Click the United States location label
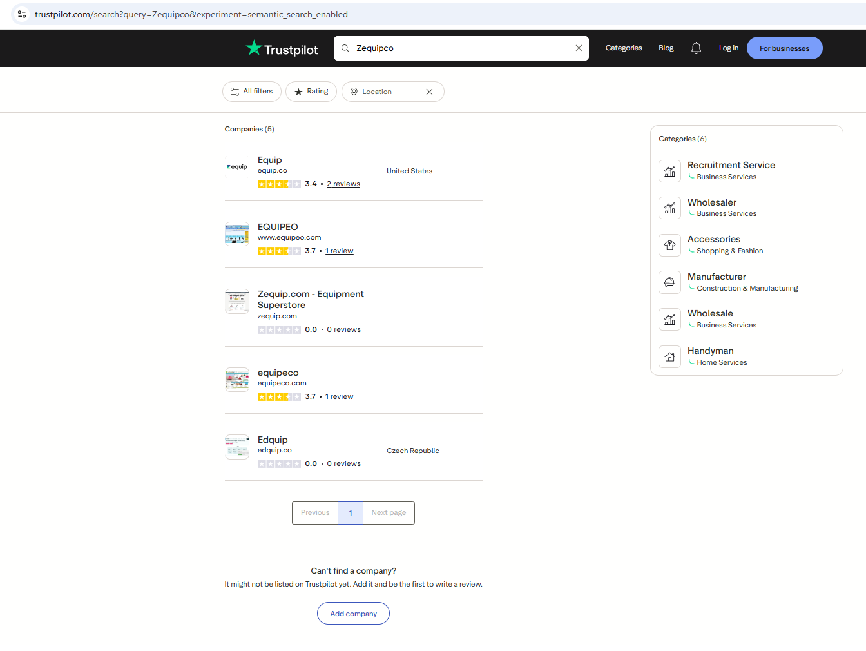The image size is (866, 651). pyautogui.click(x=410, y=171)
